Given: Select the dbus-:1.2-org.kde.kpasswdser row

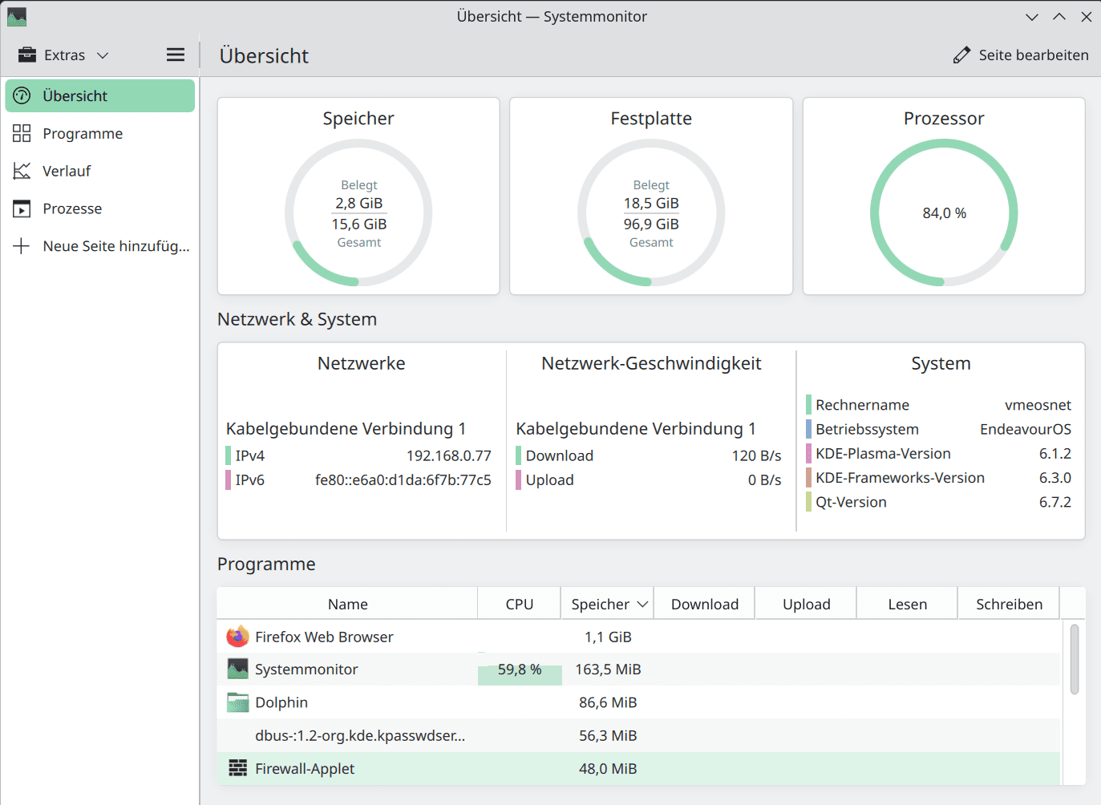Looking at the screenshot, I should point(638,735).
